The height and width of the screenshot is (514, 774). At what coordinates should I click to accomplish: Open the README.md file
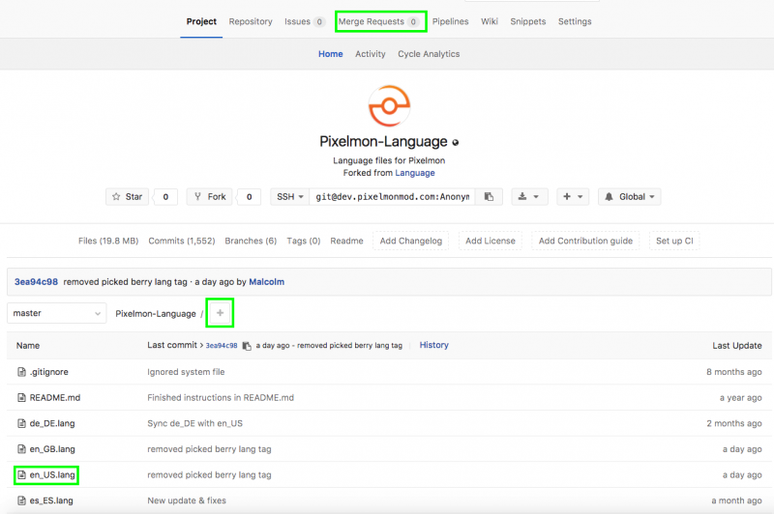[x=55, y=397]
